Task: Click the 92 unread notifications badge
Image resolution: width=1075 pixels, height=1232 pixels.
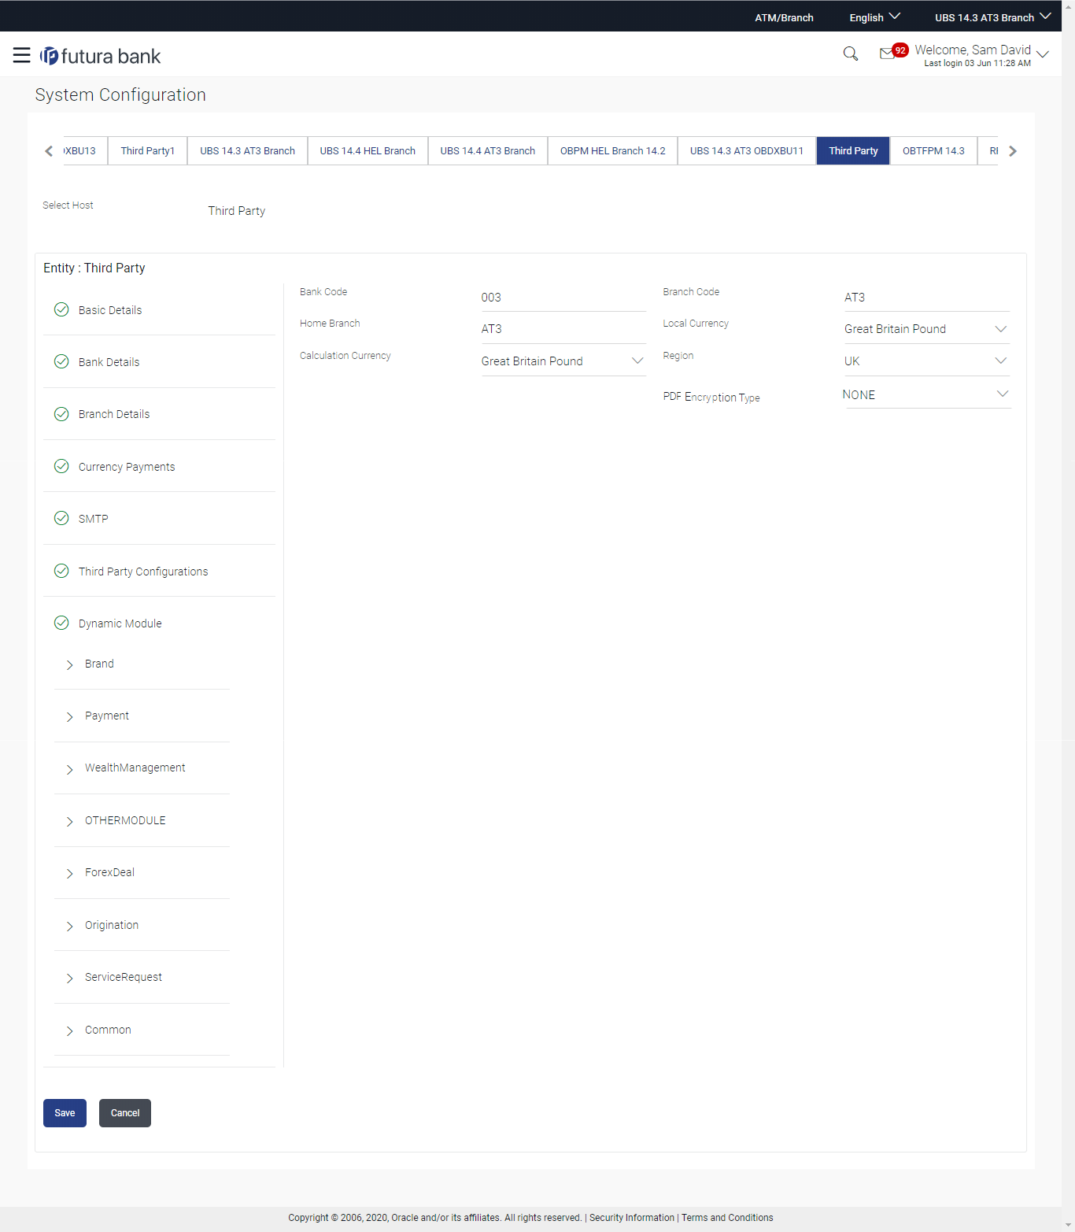Action: 900,50
